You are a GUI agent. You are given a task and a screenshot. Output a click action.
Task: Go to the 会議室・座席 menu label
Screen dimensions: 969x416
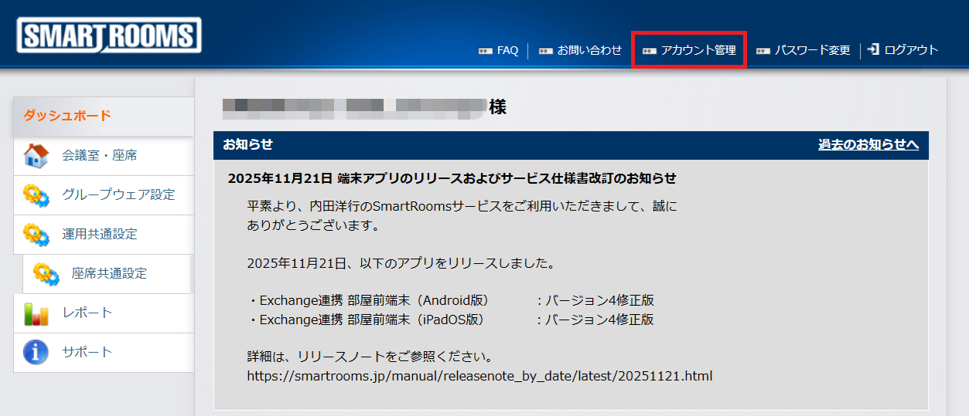100,156
